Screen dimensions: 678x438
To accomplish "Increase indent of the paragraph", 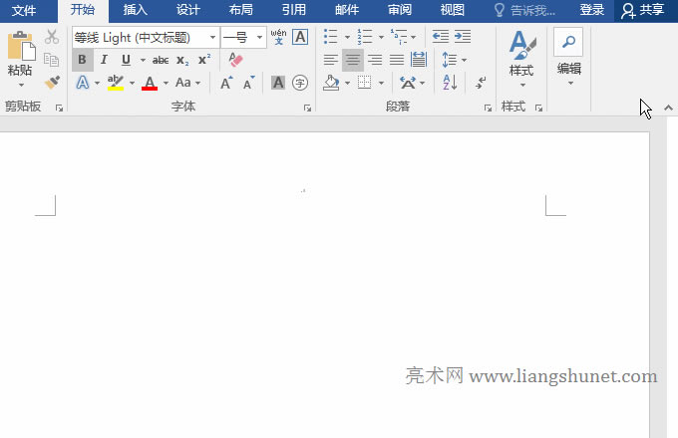I will click(463, 37).
